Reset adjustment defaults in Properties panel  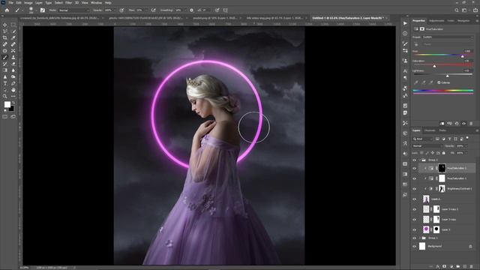pos(457,123)
